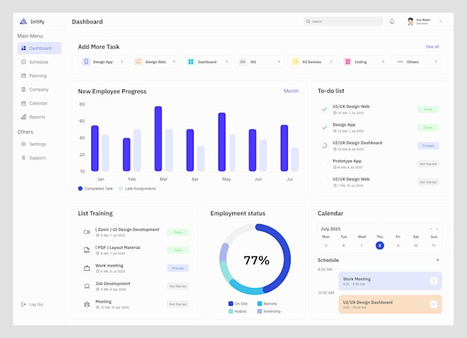Image resolution: width=467 pixels, height=338 pixels.
Task: Click See all link in Add More Task
Action: [x=432, y=47]
